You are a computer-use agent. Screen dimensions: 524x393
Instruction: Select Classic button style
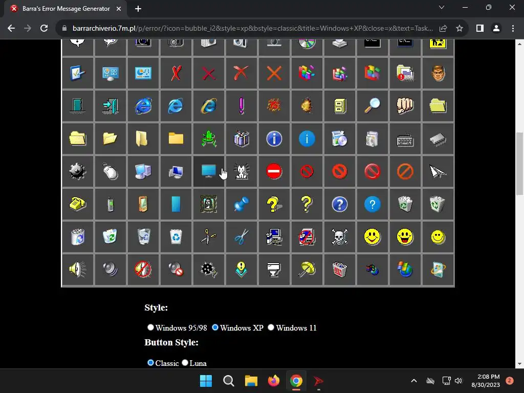coord(150,363)
